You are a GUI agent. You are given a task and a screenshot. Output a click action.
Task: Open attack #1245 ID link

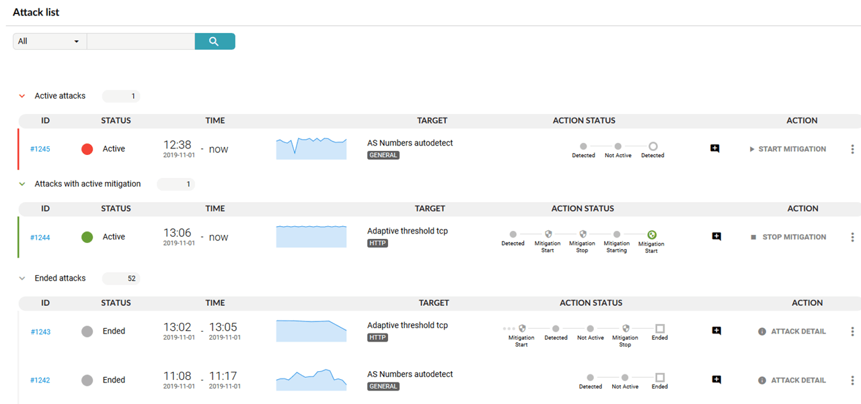click(40, 149)
